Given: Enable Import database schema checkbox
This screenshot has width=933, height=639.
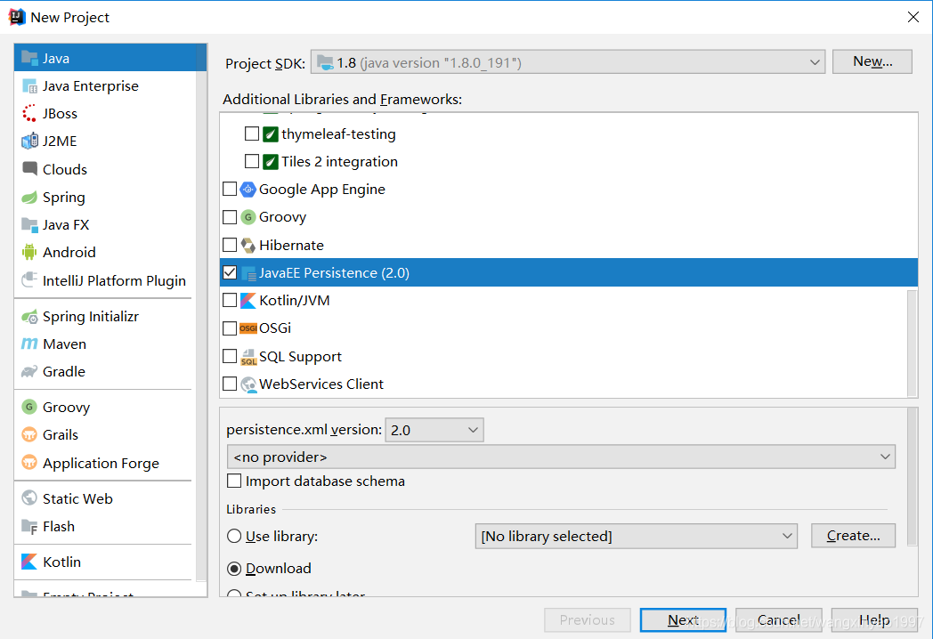Looking at the screenshot, I should coord(234,481).
